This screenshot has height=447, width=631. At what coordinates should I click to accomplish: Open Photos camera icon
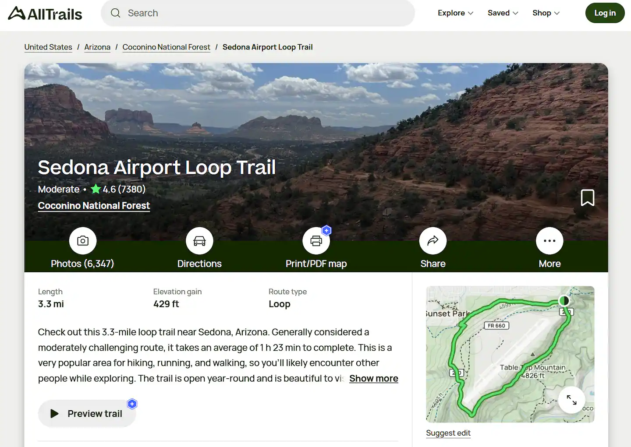(x=83, y=241)
